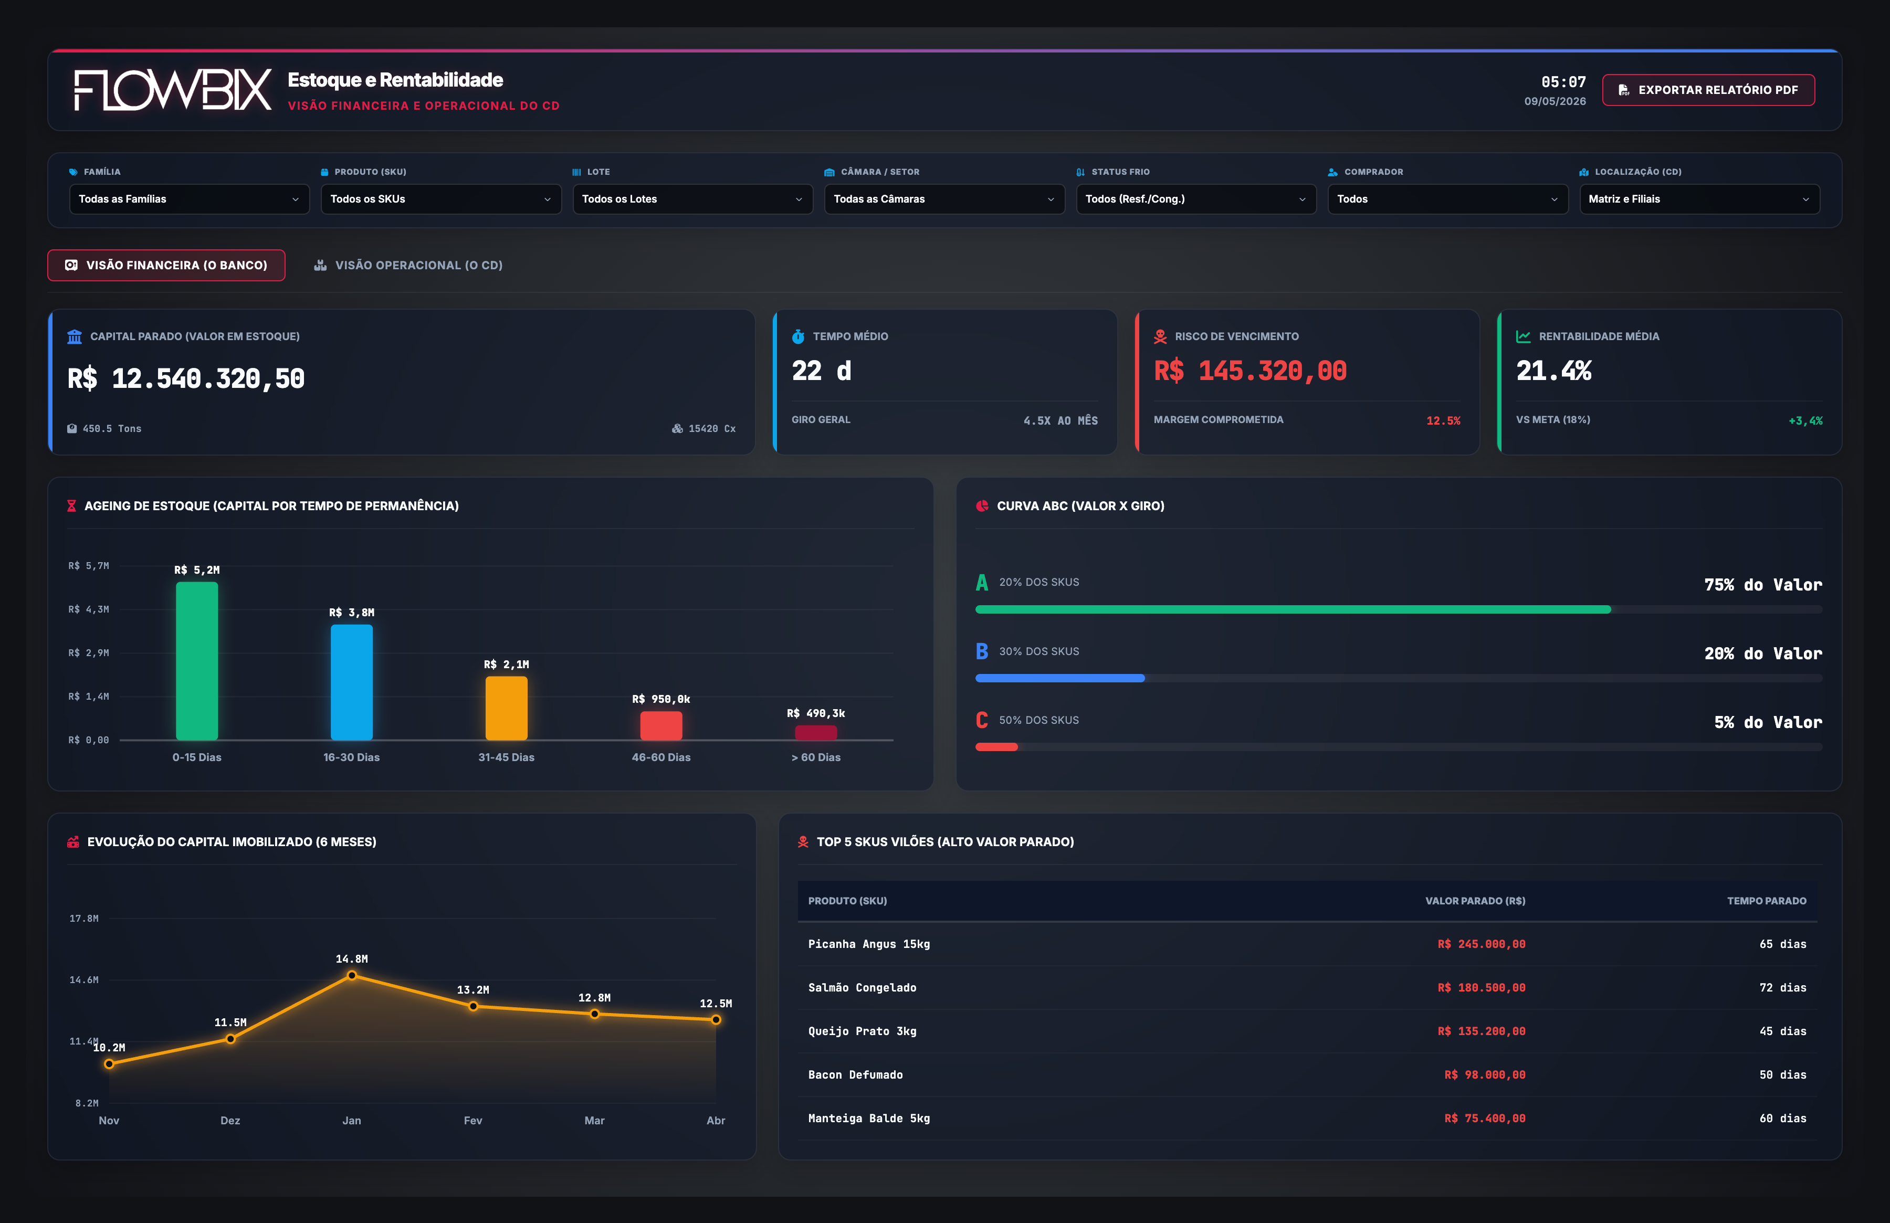Expand the Produto (SKU) dropdown
Viewport: 1890px width, 1223px height.
(440, 199)
